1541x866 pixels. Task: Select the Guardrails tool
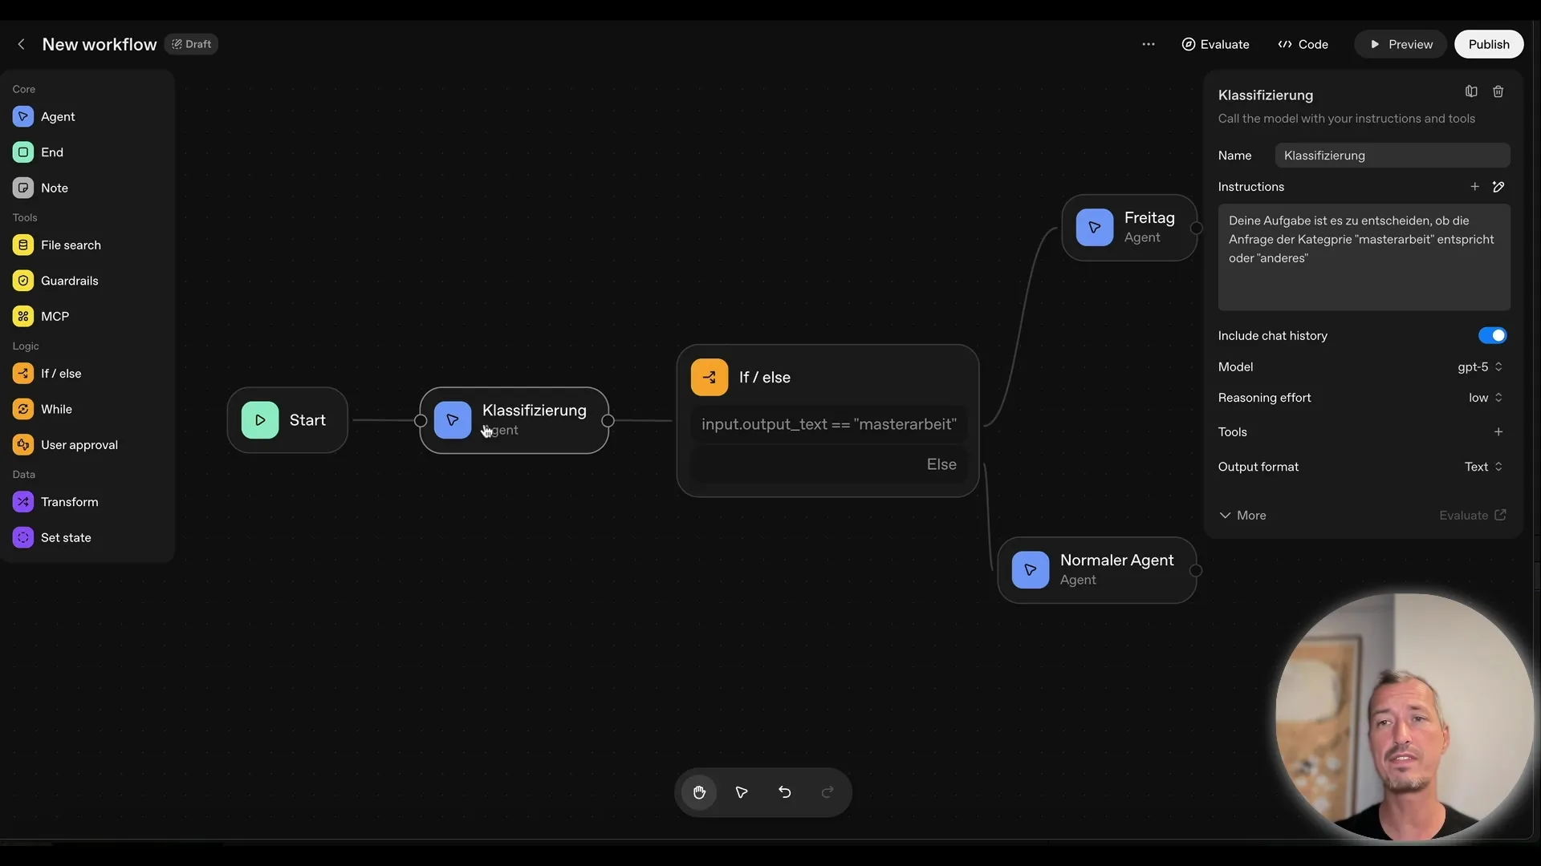pyautogui.click(x=70, y=280)
